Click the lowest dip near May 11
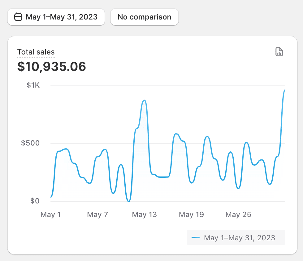Screen dimensions: 303x261 coord(128,201)
